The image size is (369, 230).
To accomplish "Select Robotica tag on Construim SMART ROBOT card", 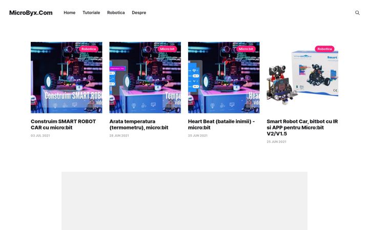I will 89,49.
